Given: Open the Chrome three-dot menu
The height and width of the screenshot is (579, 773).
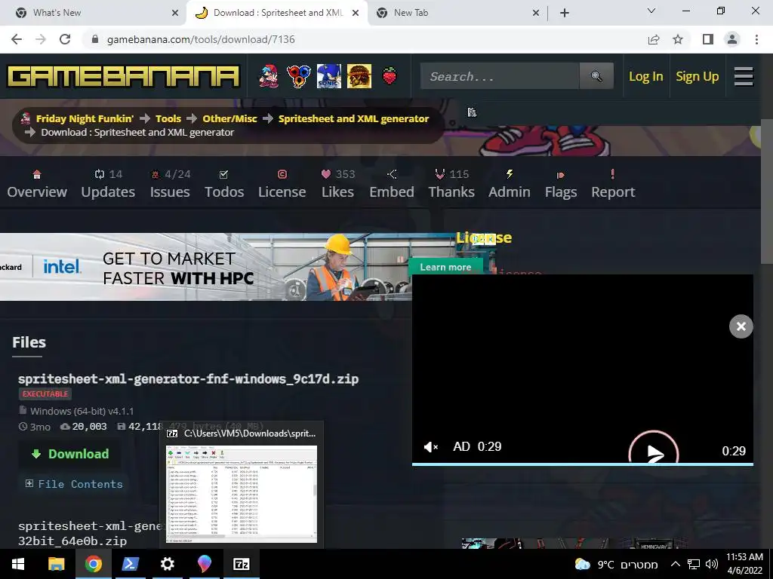Looking at the screenshot, I should point(756,39).
